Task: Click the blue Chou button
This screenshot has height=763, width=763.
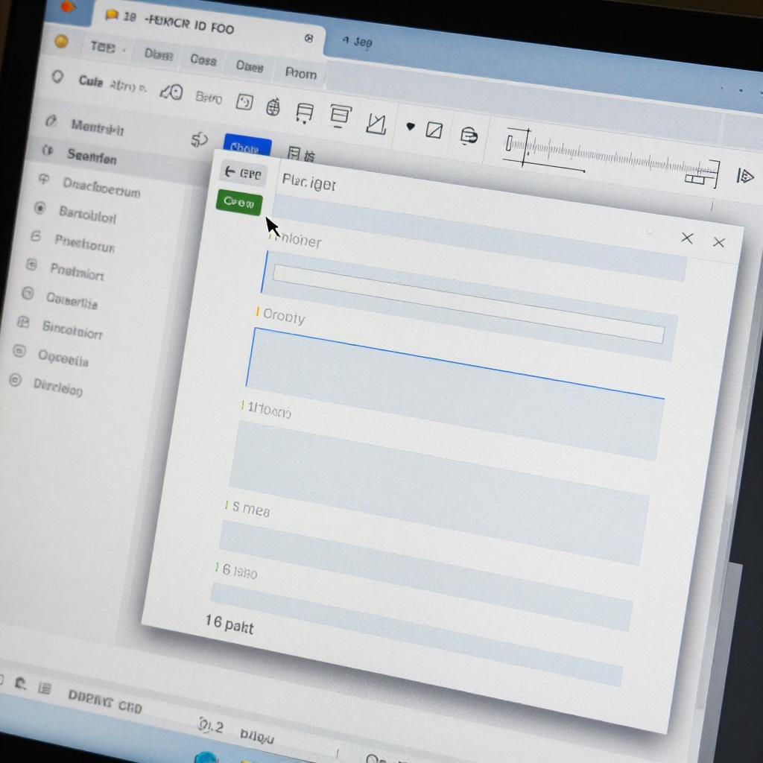Action: (x=247, y=146)
